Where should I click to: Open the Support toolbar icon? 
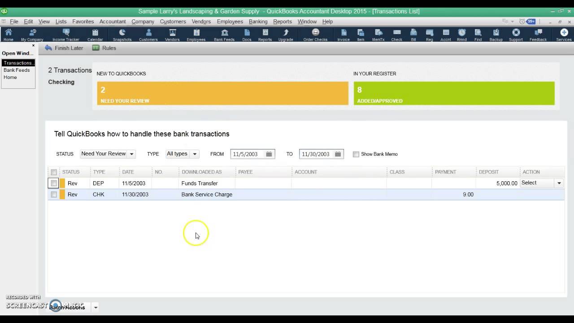[x=516, y=35]
